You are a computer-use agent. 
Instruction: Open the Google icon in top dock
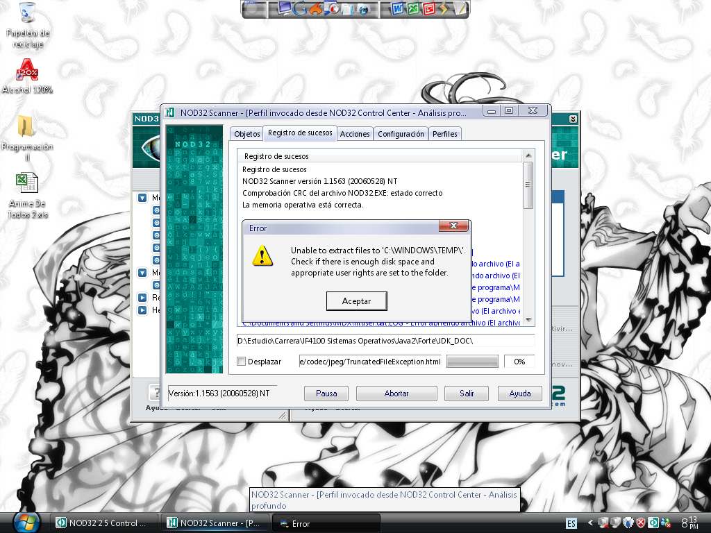[x=300, y=8]
